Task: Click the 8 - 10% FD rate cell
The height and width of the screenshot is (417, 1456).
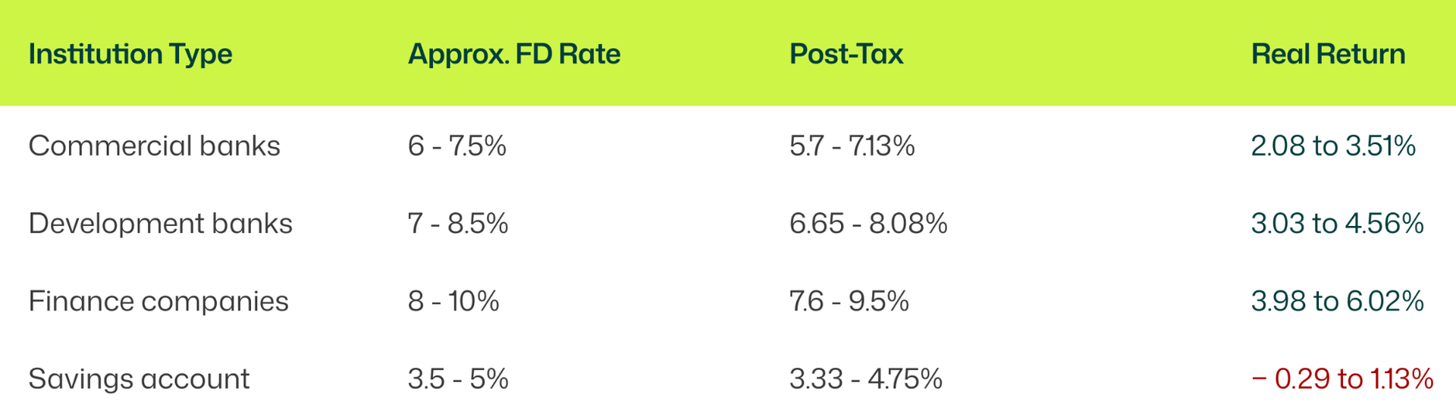Action: pos(453,302)
